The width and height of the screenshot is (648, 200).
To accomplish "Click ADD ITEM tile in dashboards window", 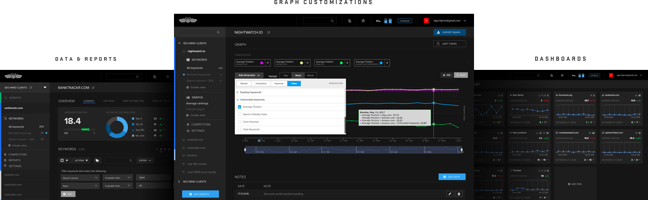I will 575,184.
